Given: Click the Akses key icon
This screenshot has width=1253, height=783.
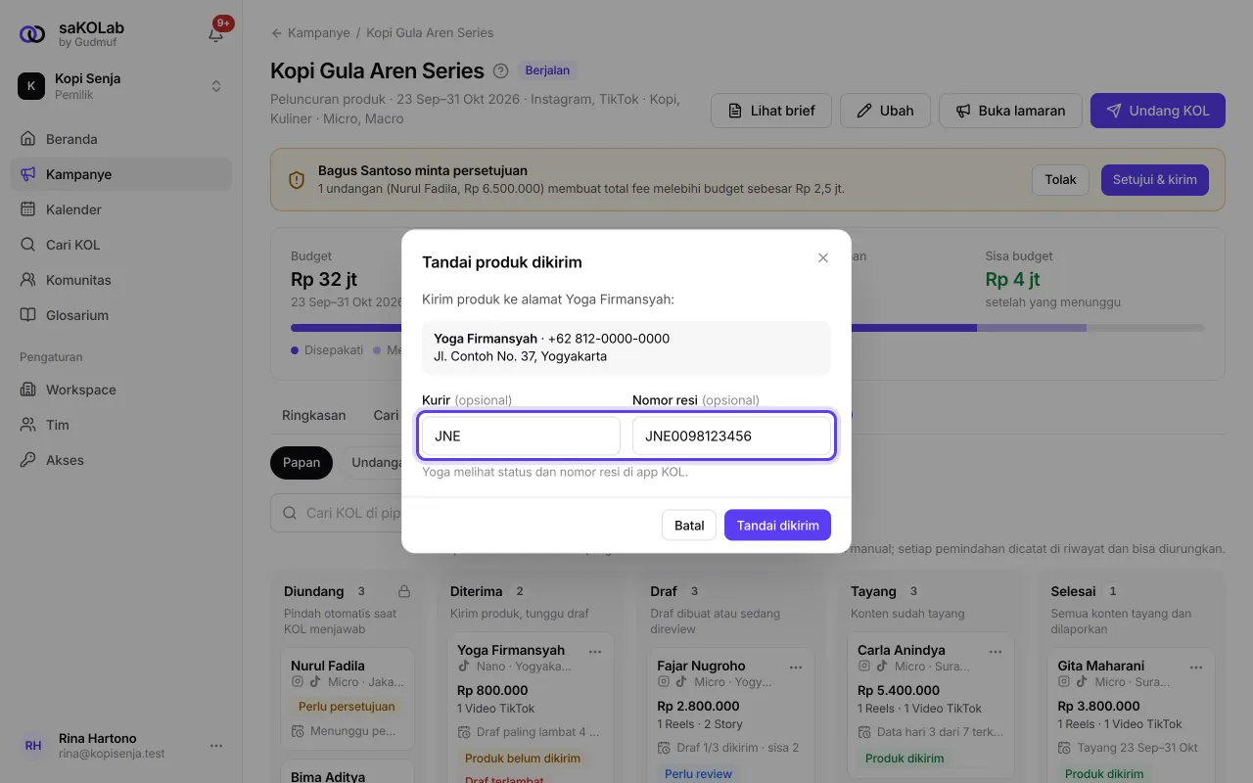Looking at the screenshot, I should 28,460.
